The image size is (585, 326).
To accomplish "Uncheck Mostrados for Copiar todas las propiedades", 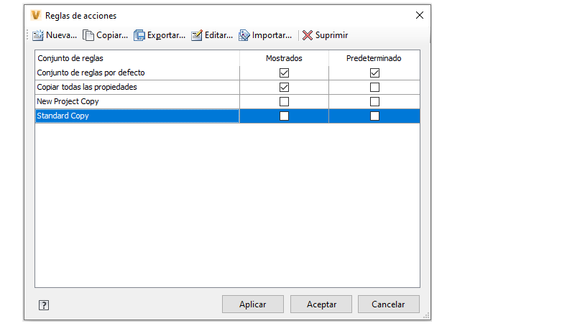I will coord(284,87).
